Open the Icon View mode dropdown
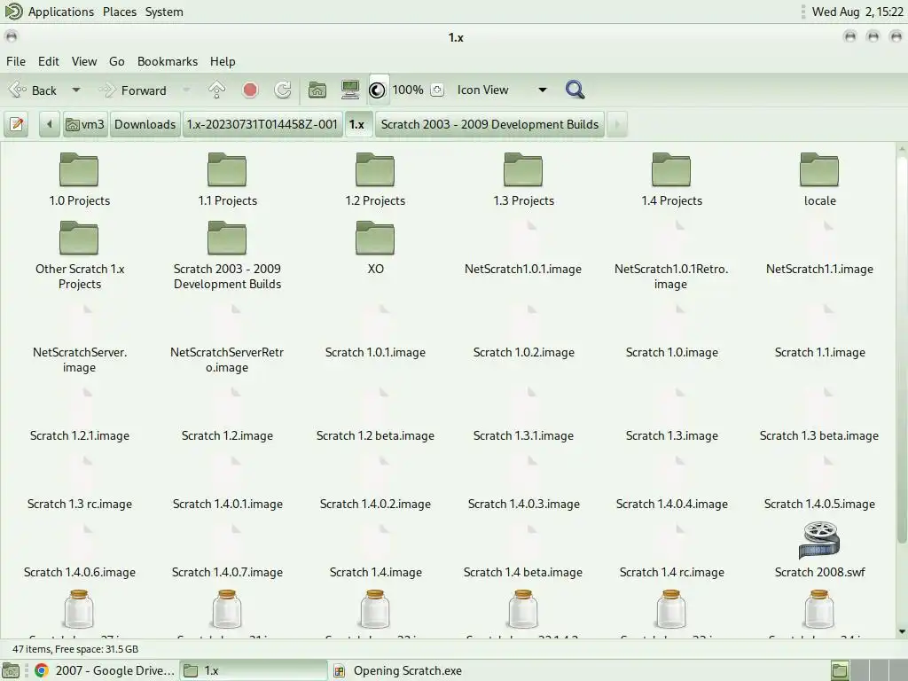The image size is (908, 681). [x=502, y=90]
